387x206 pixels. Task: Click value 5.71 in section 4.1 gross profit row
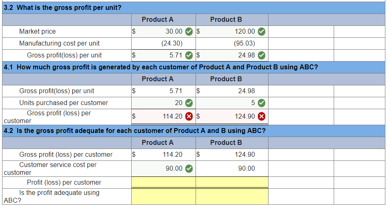(x=176, y=91)
